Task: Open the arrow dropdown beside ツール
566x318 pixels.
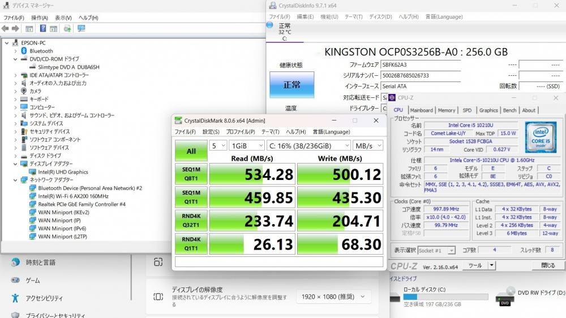Action: pyautogui.click(x=491, y=265)
